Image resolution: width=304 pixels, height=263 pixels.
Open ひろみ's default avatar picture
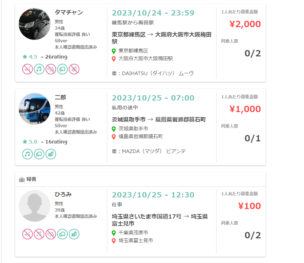point(35,206)
